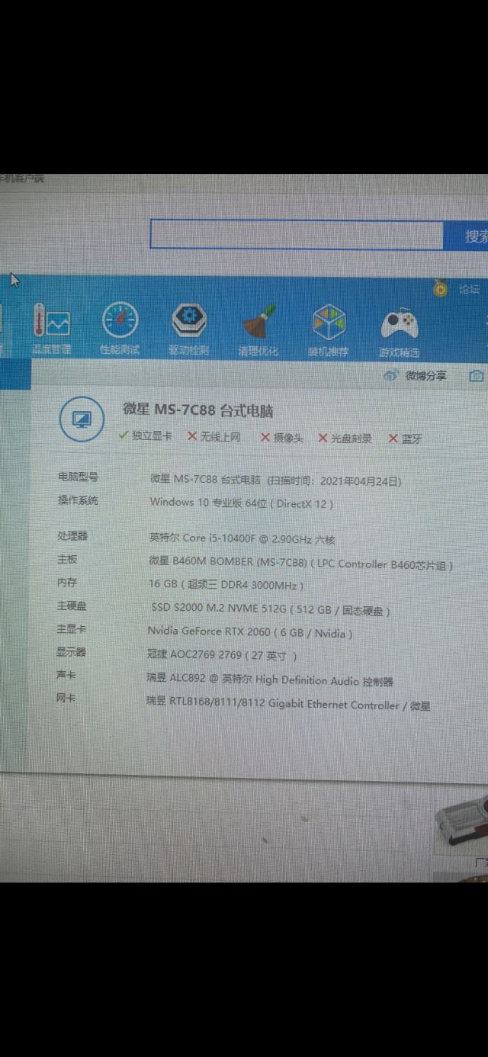Open 驱动检测 driver detection

[x=189, y=330]
